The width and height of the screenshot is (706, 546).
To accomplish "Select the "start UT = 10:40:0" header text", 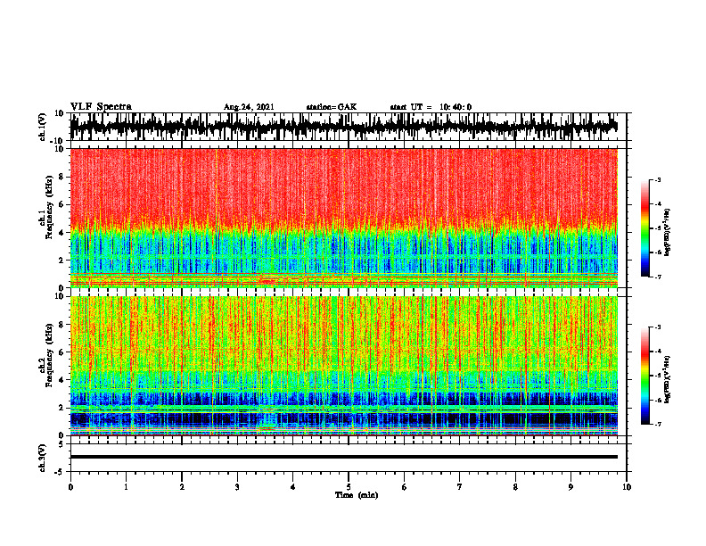I will click(431, 107).
